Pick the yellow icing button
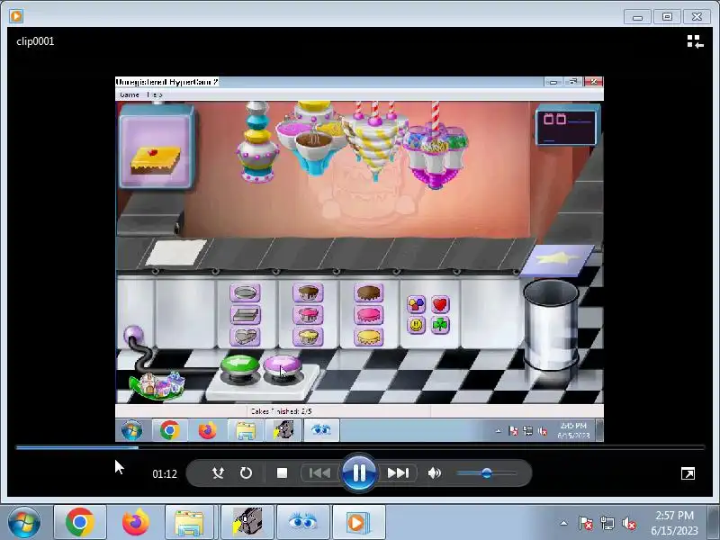 [x=369, y=337]
